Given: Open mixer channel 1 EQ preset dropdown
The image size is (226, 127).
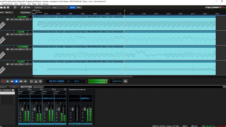Looking at the screenshot, I should coord(24,93).
